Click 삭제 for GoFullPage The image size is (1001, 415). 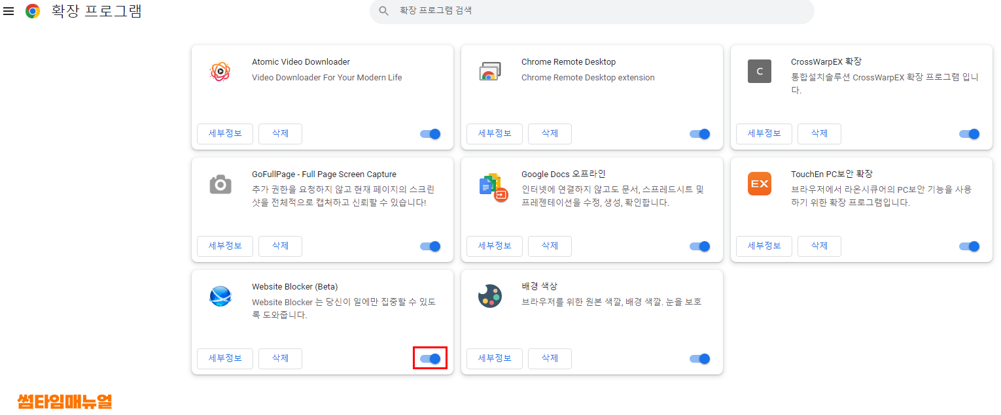(x=280, y=246)
